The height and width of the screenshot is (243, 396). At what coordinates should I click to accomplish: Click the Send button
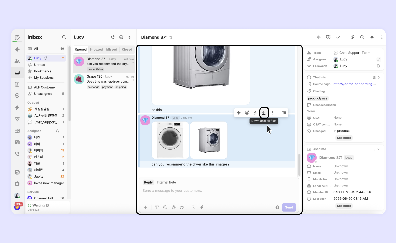289,207
